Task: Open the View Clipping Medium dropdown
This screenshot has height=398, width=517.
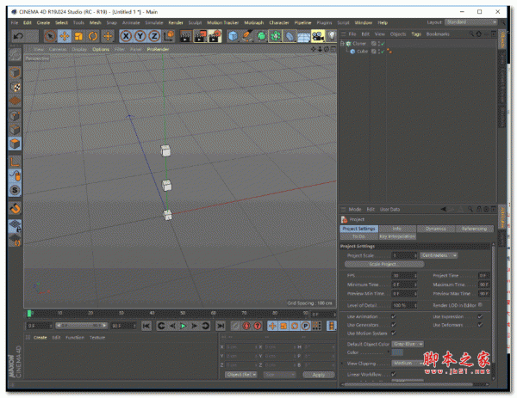Action: click(x=408, y=363)
